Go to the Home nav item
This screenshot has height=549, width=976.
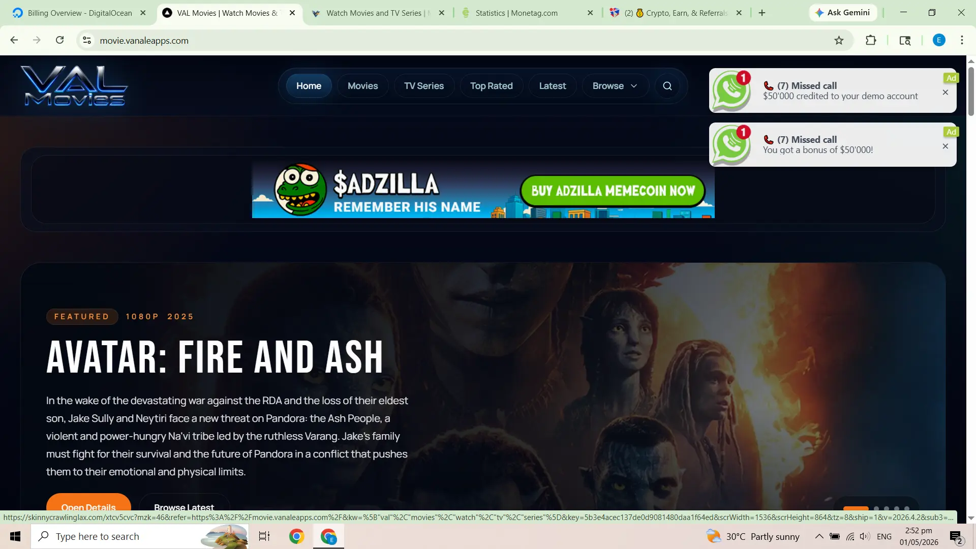coord(309,86)
